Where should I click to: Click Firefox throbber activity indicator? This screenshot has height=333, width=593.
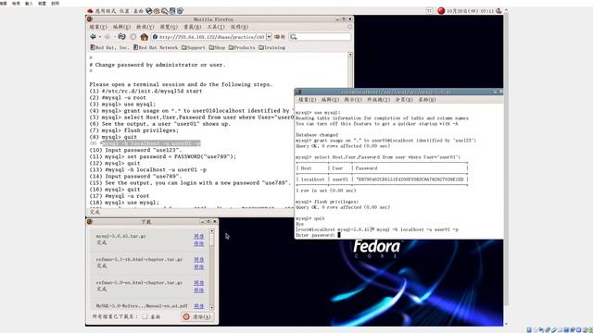coord(349,27)
